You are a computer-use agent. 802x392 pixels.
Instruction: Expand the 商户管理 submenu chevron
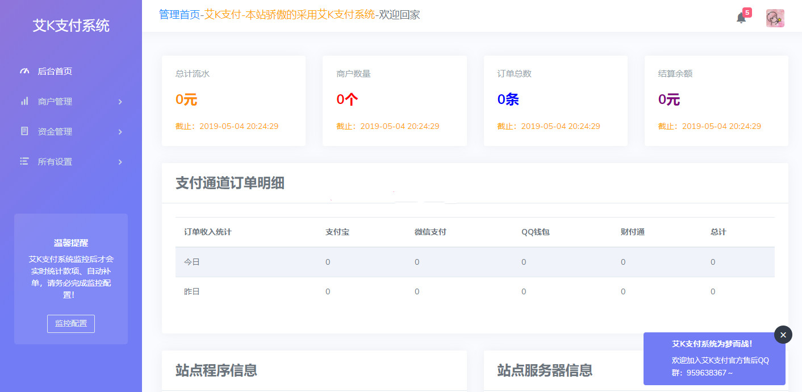119,102
